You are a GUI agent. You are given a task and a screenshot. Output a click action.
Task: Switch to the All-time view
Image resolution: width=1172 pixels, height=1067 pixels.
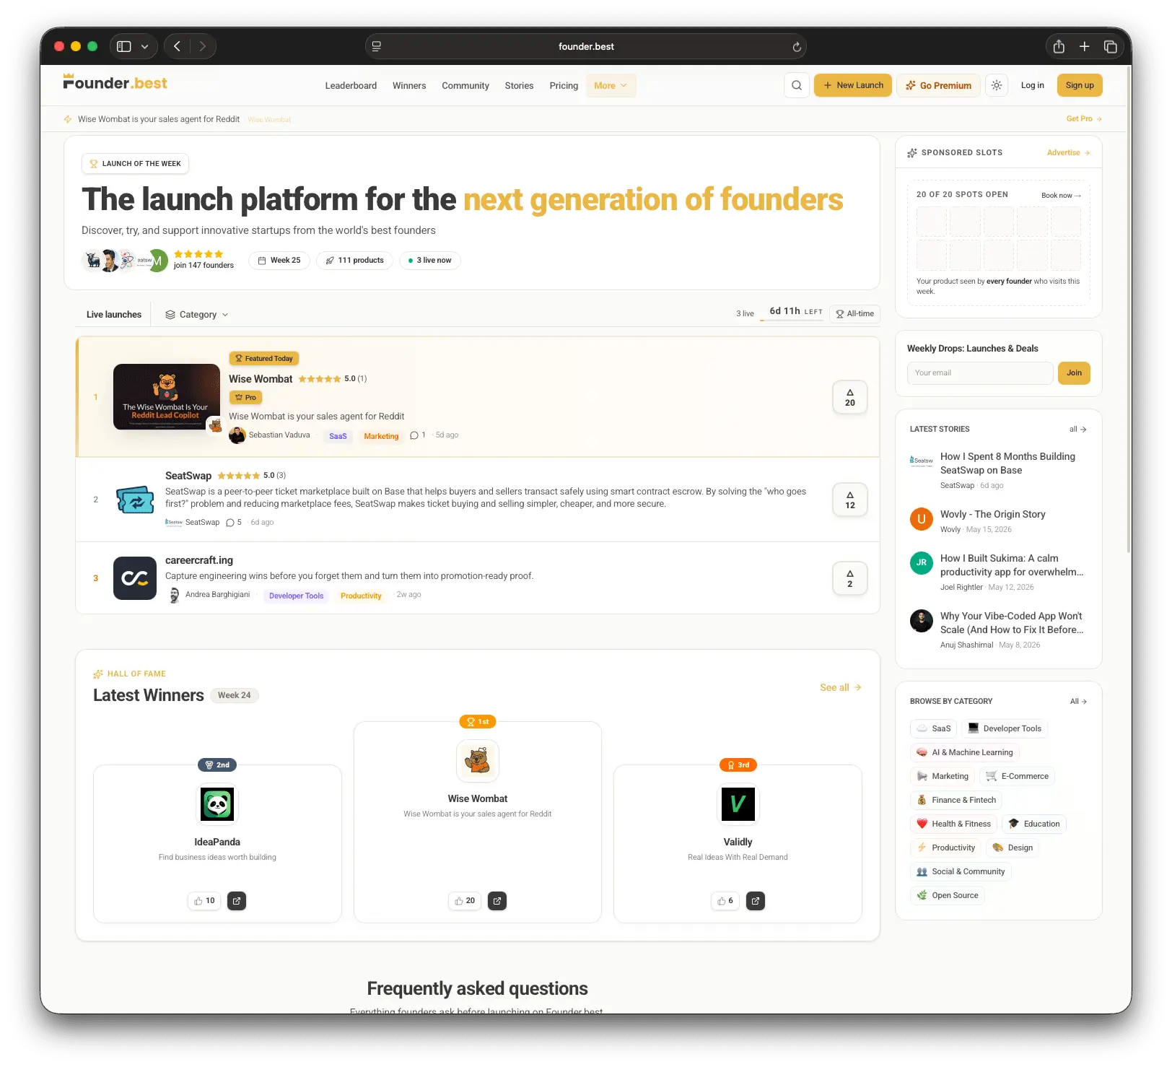855,314
